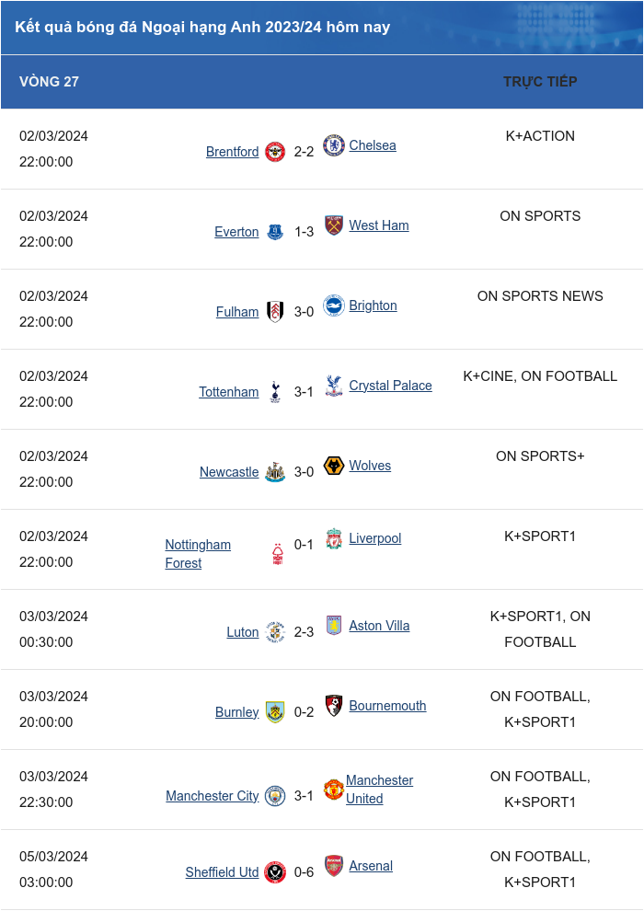Click the Wolves wolf-head crest icon
Screen dimensions: 644x911
(x=334, y=466)
